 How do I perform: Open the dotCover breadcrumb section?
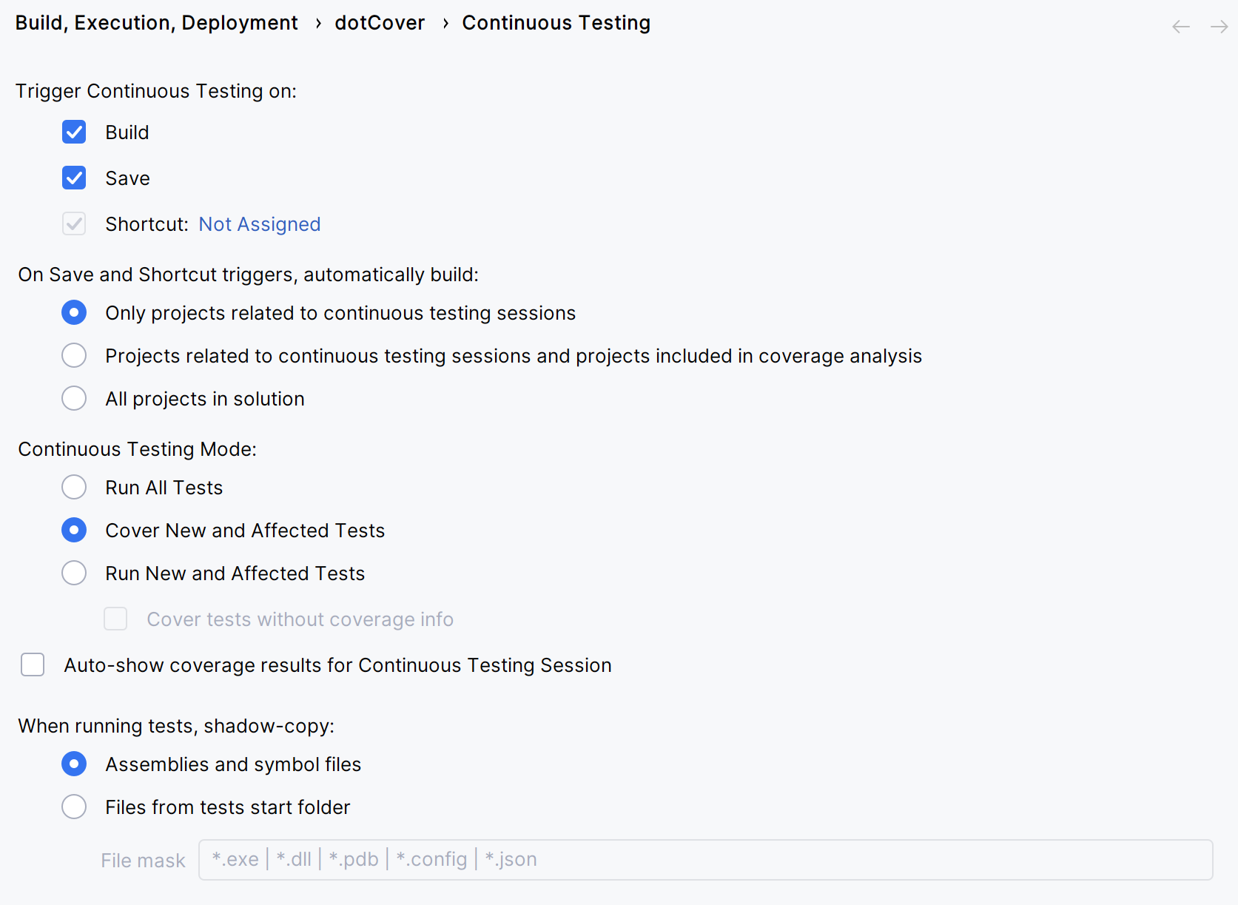pos(380,22)
